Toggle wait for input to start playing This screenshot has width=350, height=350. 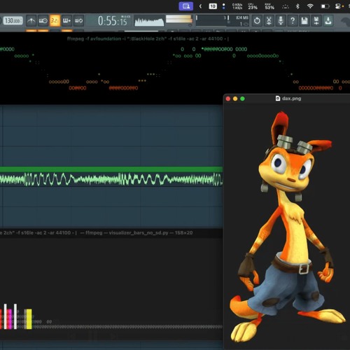click(43, 21)
